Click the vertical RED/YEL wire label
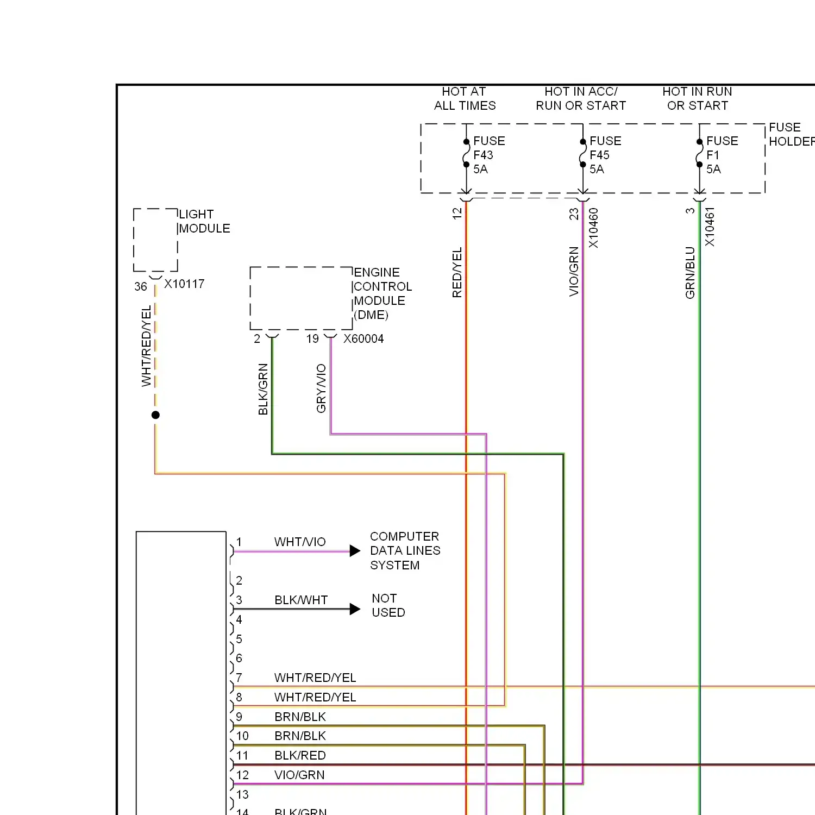This screenshot has height=815, width=815. (457, 272)
